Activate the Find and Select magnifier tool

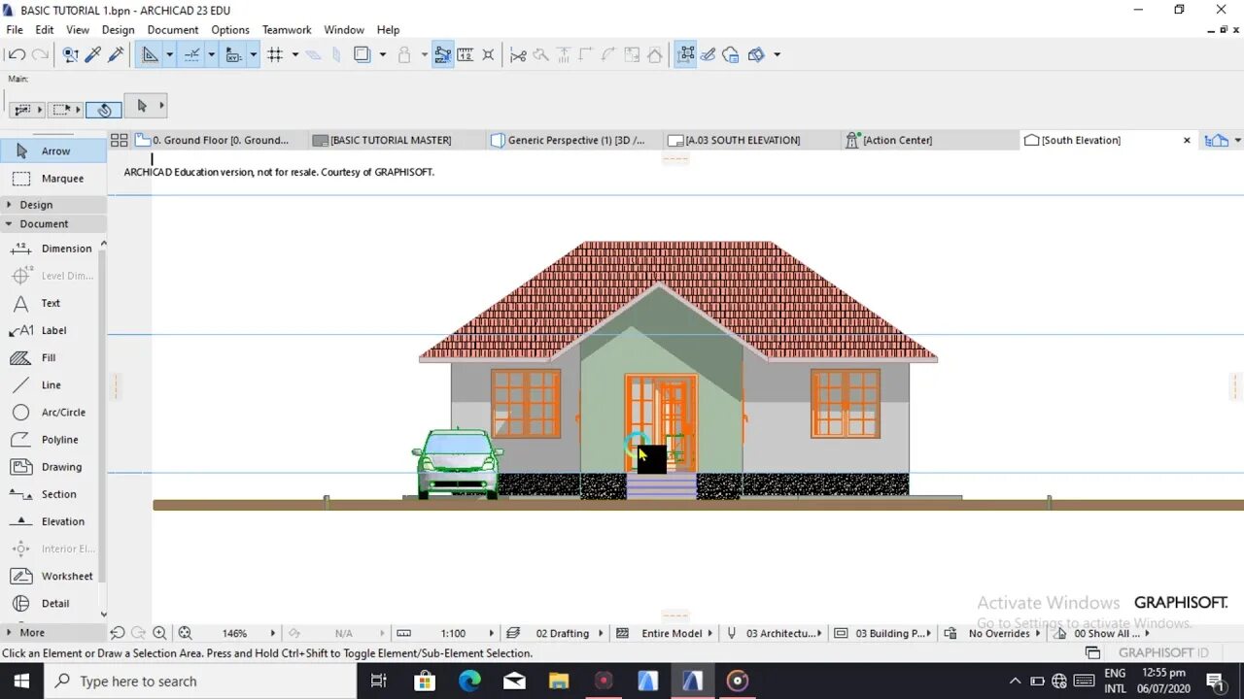70,55
